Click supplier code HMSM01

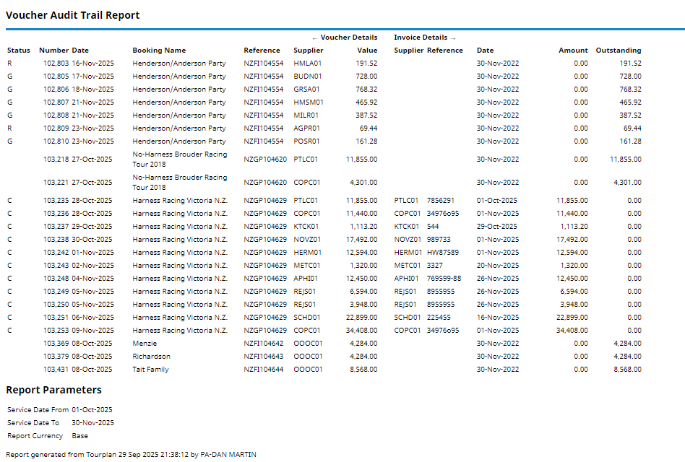[309, 103]
